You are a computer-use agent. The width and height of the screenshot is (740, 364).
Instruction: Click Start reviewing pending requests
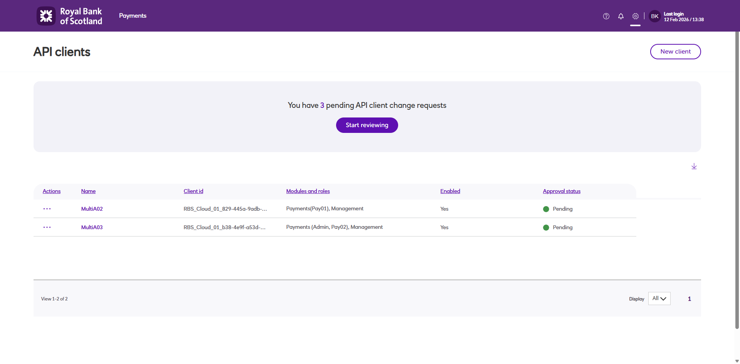[x=367, y=125]
